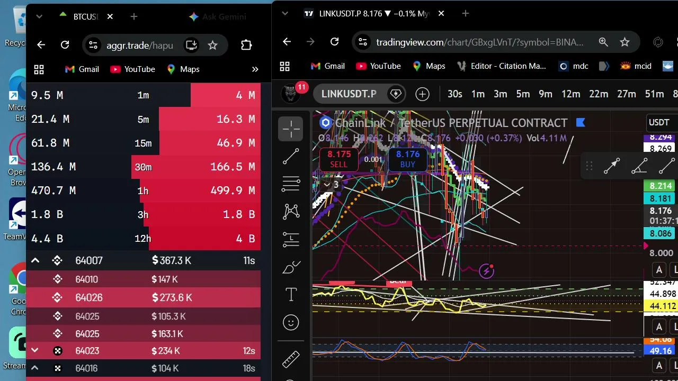Screen dimensions: 678x381
Task: Select the 9m chart timeframe
Action: 546,94
